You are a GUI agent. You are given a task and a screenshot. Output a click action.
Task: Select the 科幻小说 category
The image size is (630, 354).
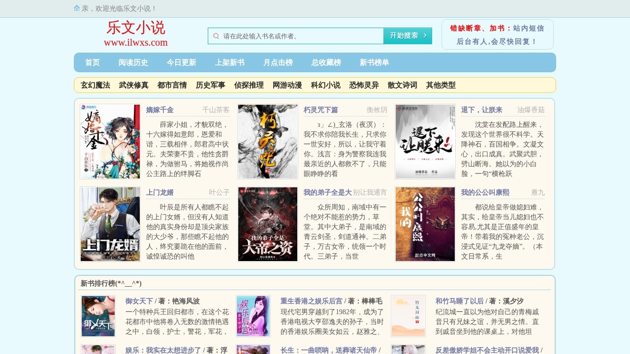point(326,85)
